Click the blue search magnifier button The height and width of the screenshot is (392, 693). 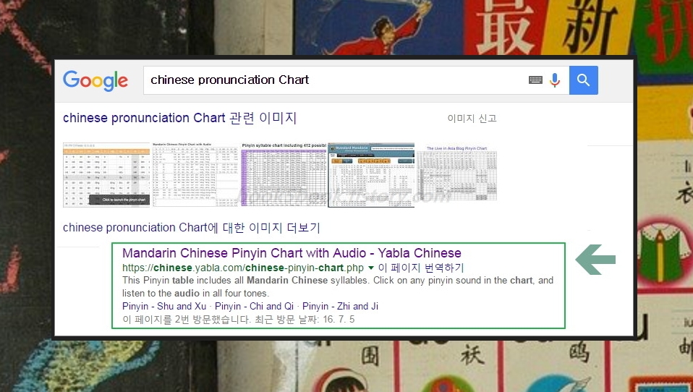pyautogui.click(x=583, y=80)
